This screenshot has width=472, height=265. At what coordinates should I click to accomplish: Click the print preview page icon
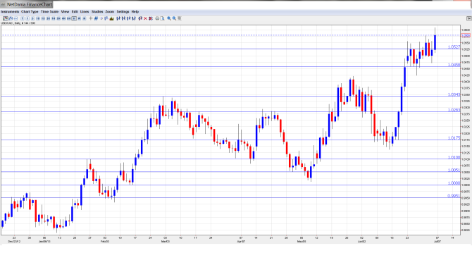(162, 18)
